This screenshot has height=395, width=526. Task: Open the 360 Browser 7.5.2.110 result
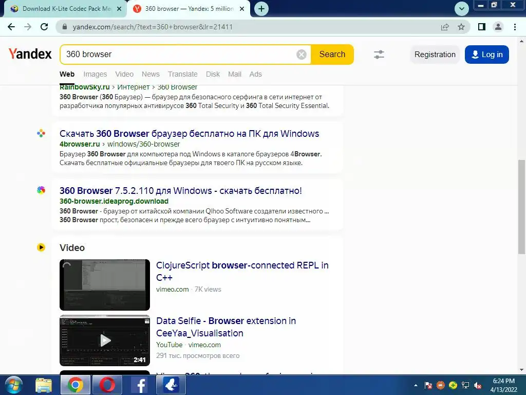coord(181,191)
